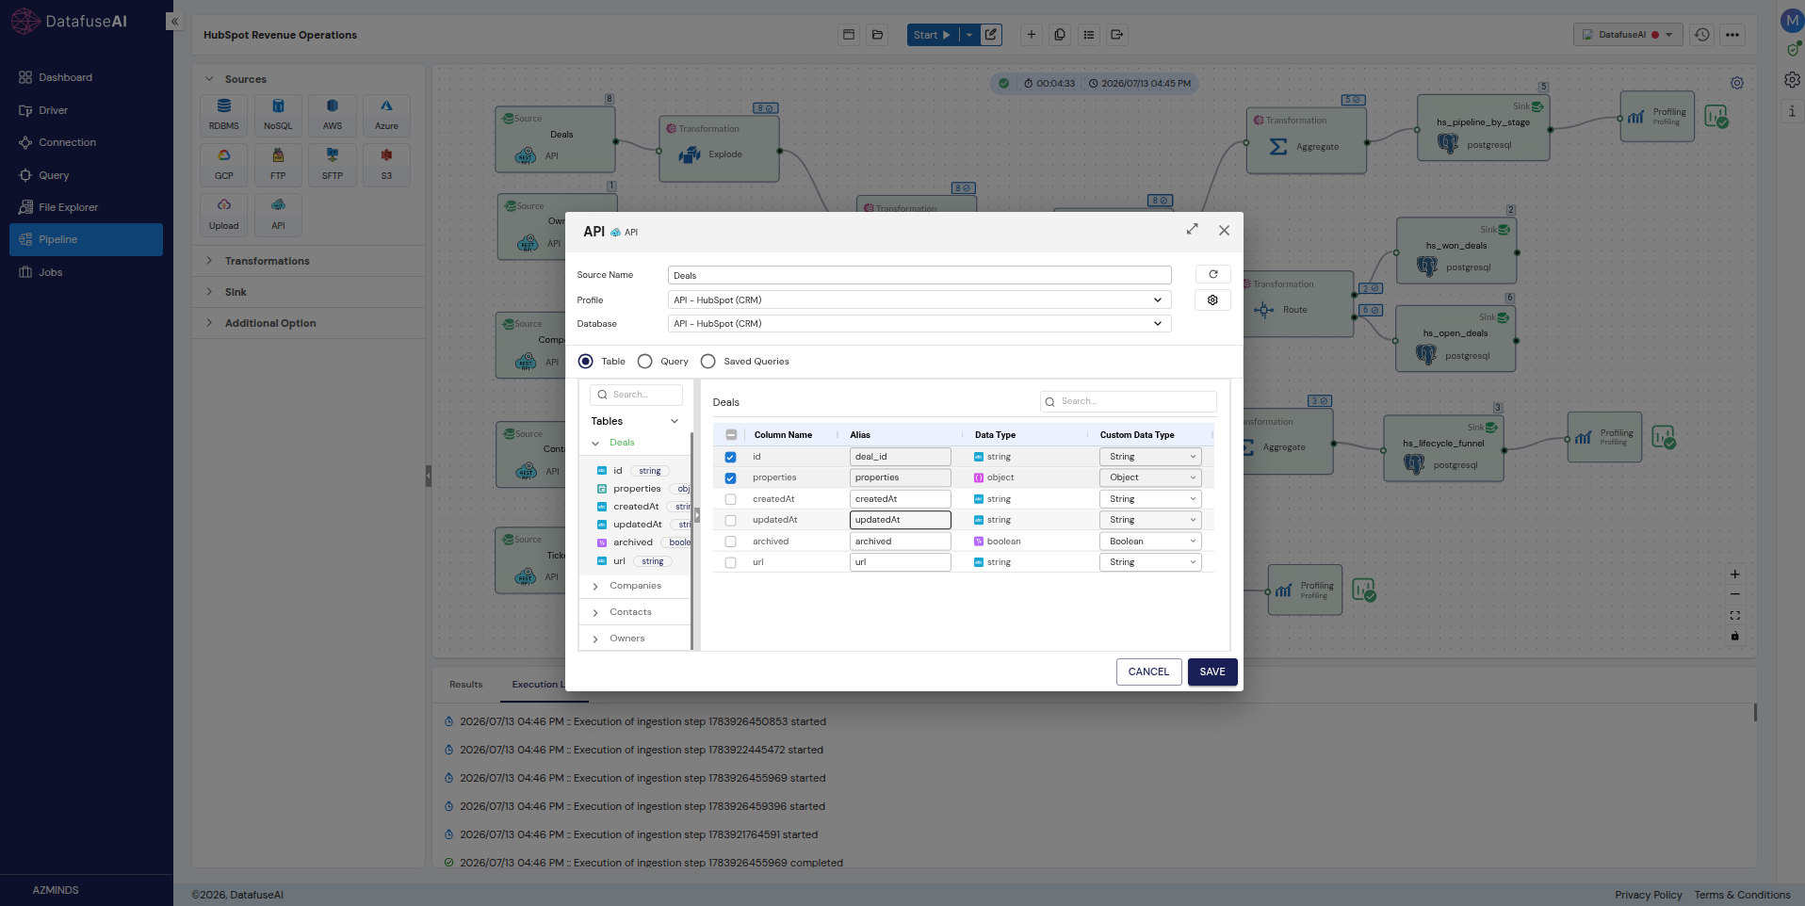Expand the Owners table tree item
This screenshot has height=906, width=1805.
pos(595,639)
